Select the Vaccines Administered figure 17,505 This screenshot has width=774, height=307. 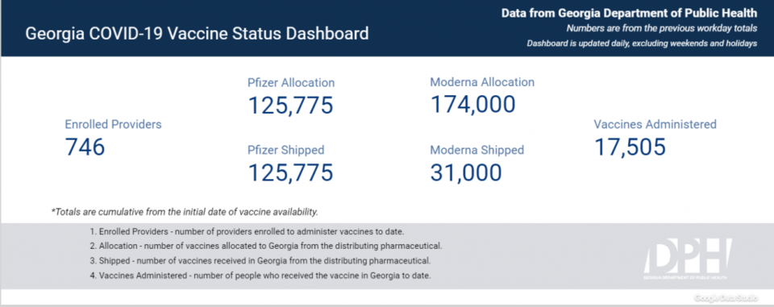click(630, 147)
